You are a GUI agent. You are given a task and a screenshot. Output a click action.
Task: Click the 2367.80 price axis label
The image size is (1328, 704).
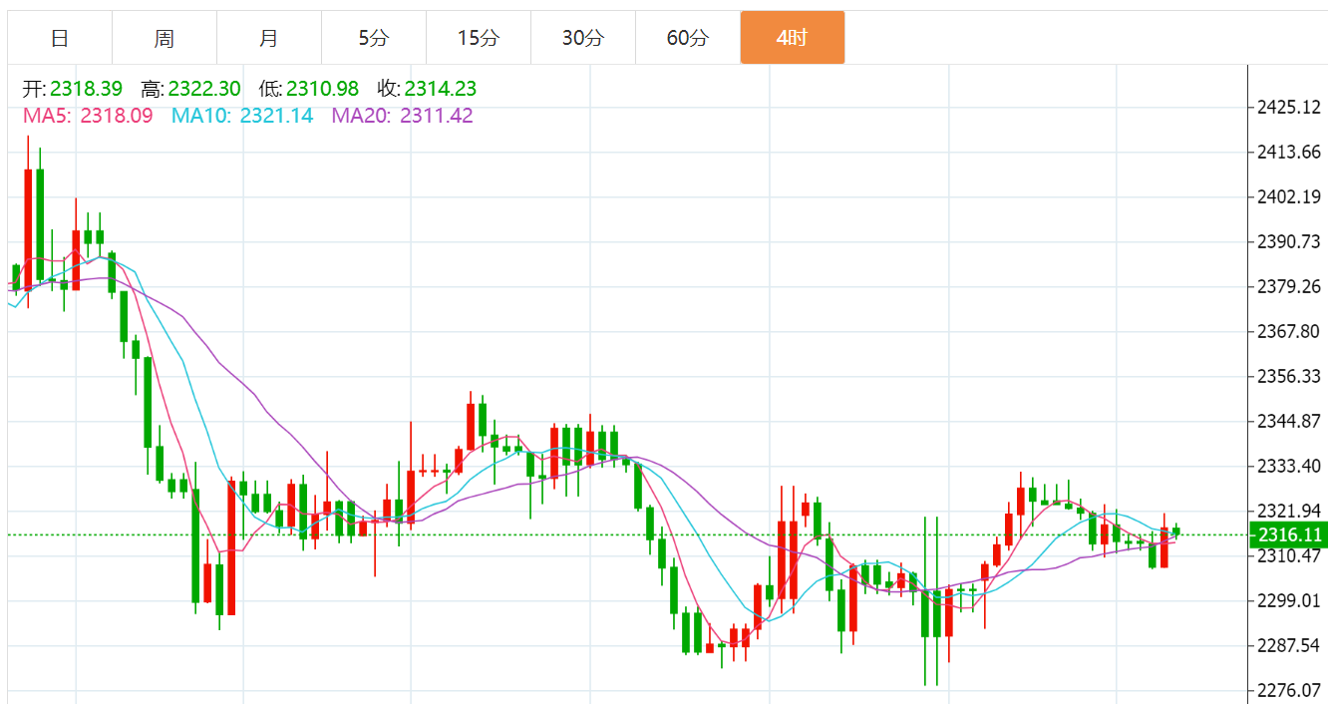1289,331
